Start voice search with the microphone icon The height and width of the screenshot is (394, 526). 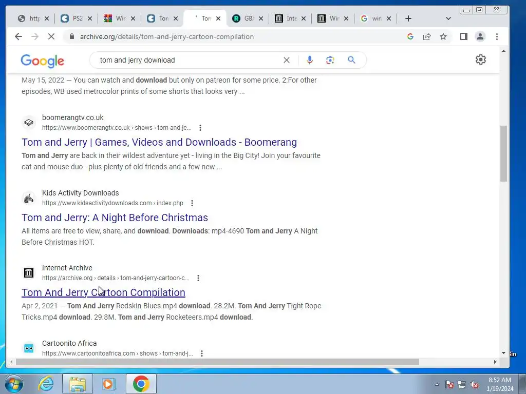point(310,60)
